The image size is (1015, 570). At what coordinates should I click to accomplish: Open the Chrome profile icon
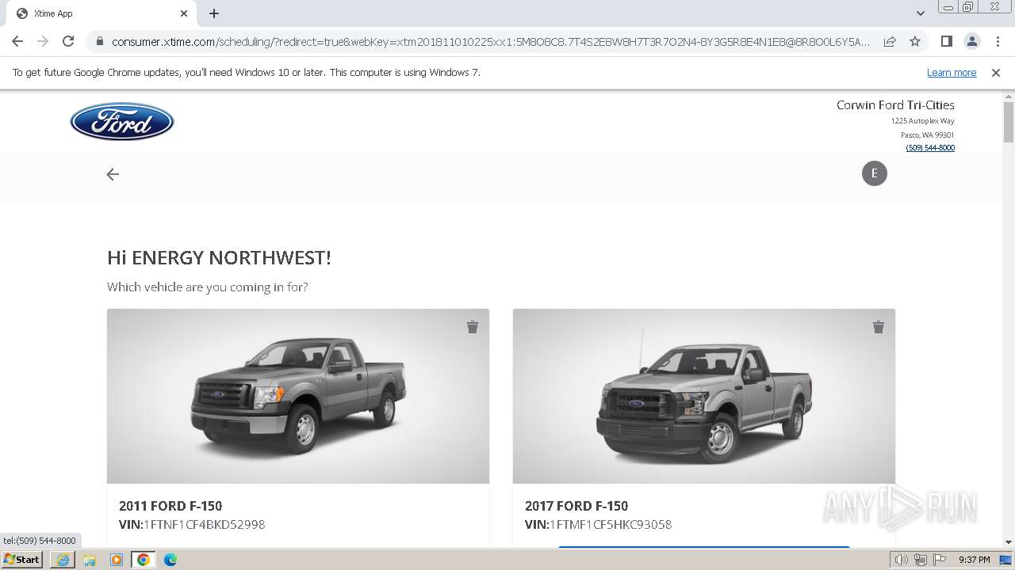(x=971, y=41)
